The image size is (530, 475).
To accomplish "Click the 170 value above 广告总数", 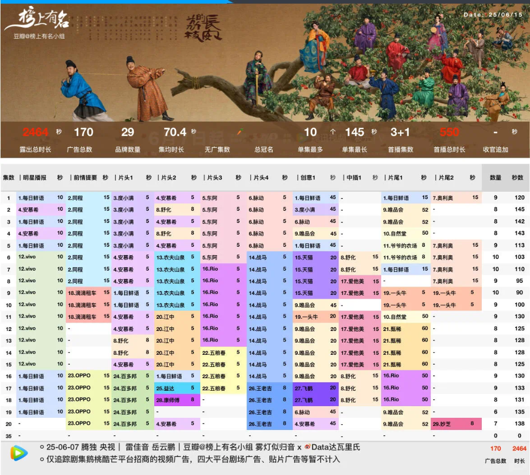I will pos(84,132).
